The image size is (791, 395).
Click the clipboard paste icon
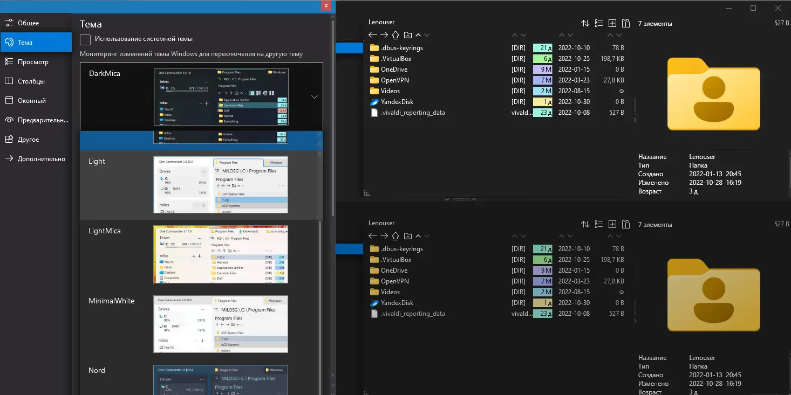coord(625,23)
